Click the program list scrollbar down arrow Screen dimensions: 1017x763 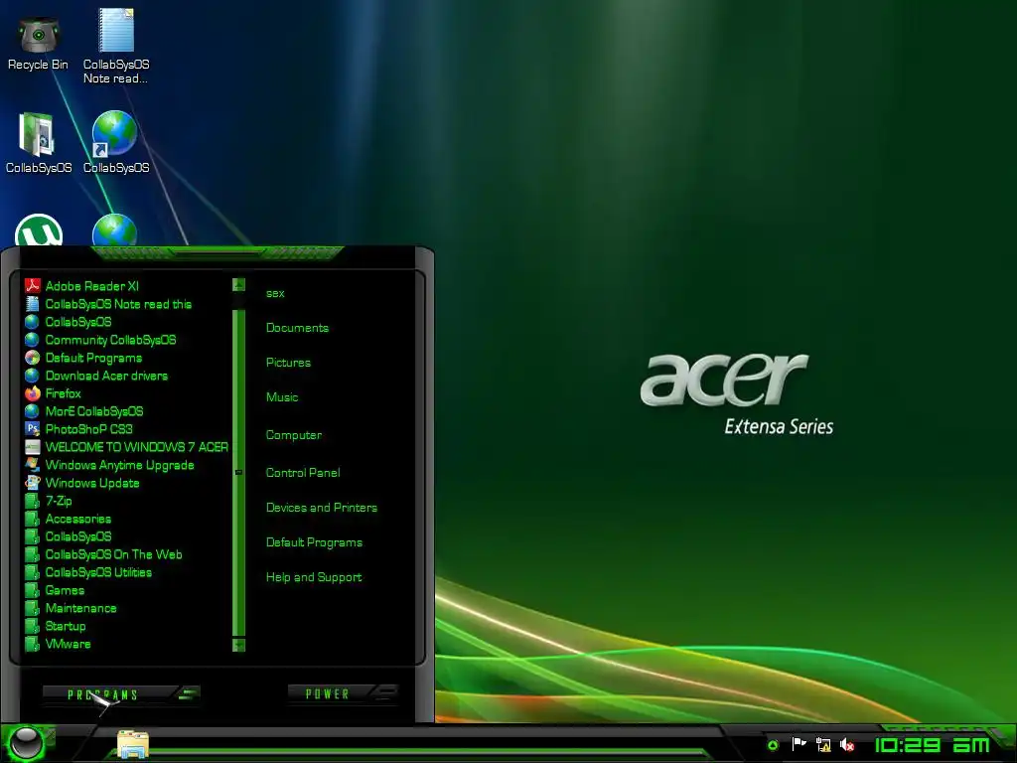point(238,645)
